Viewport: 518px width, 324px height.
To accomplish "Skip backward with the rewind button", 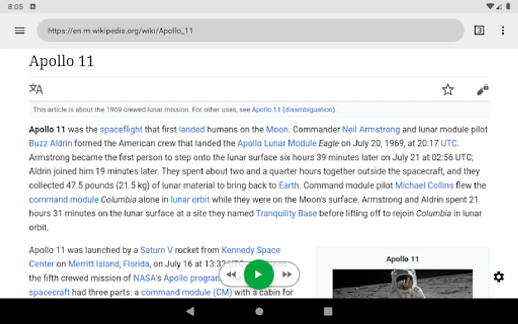I will [231, 274].
